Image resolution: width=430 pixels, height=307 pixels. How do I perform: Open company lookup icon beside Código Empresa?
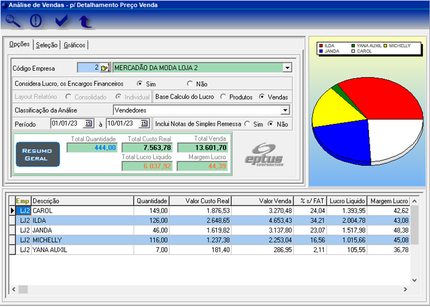(105, 68)
